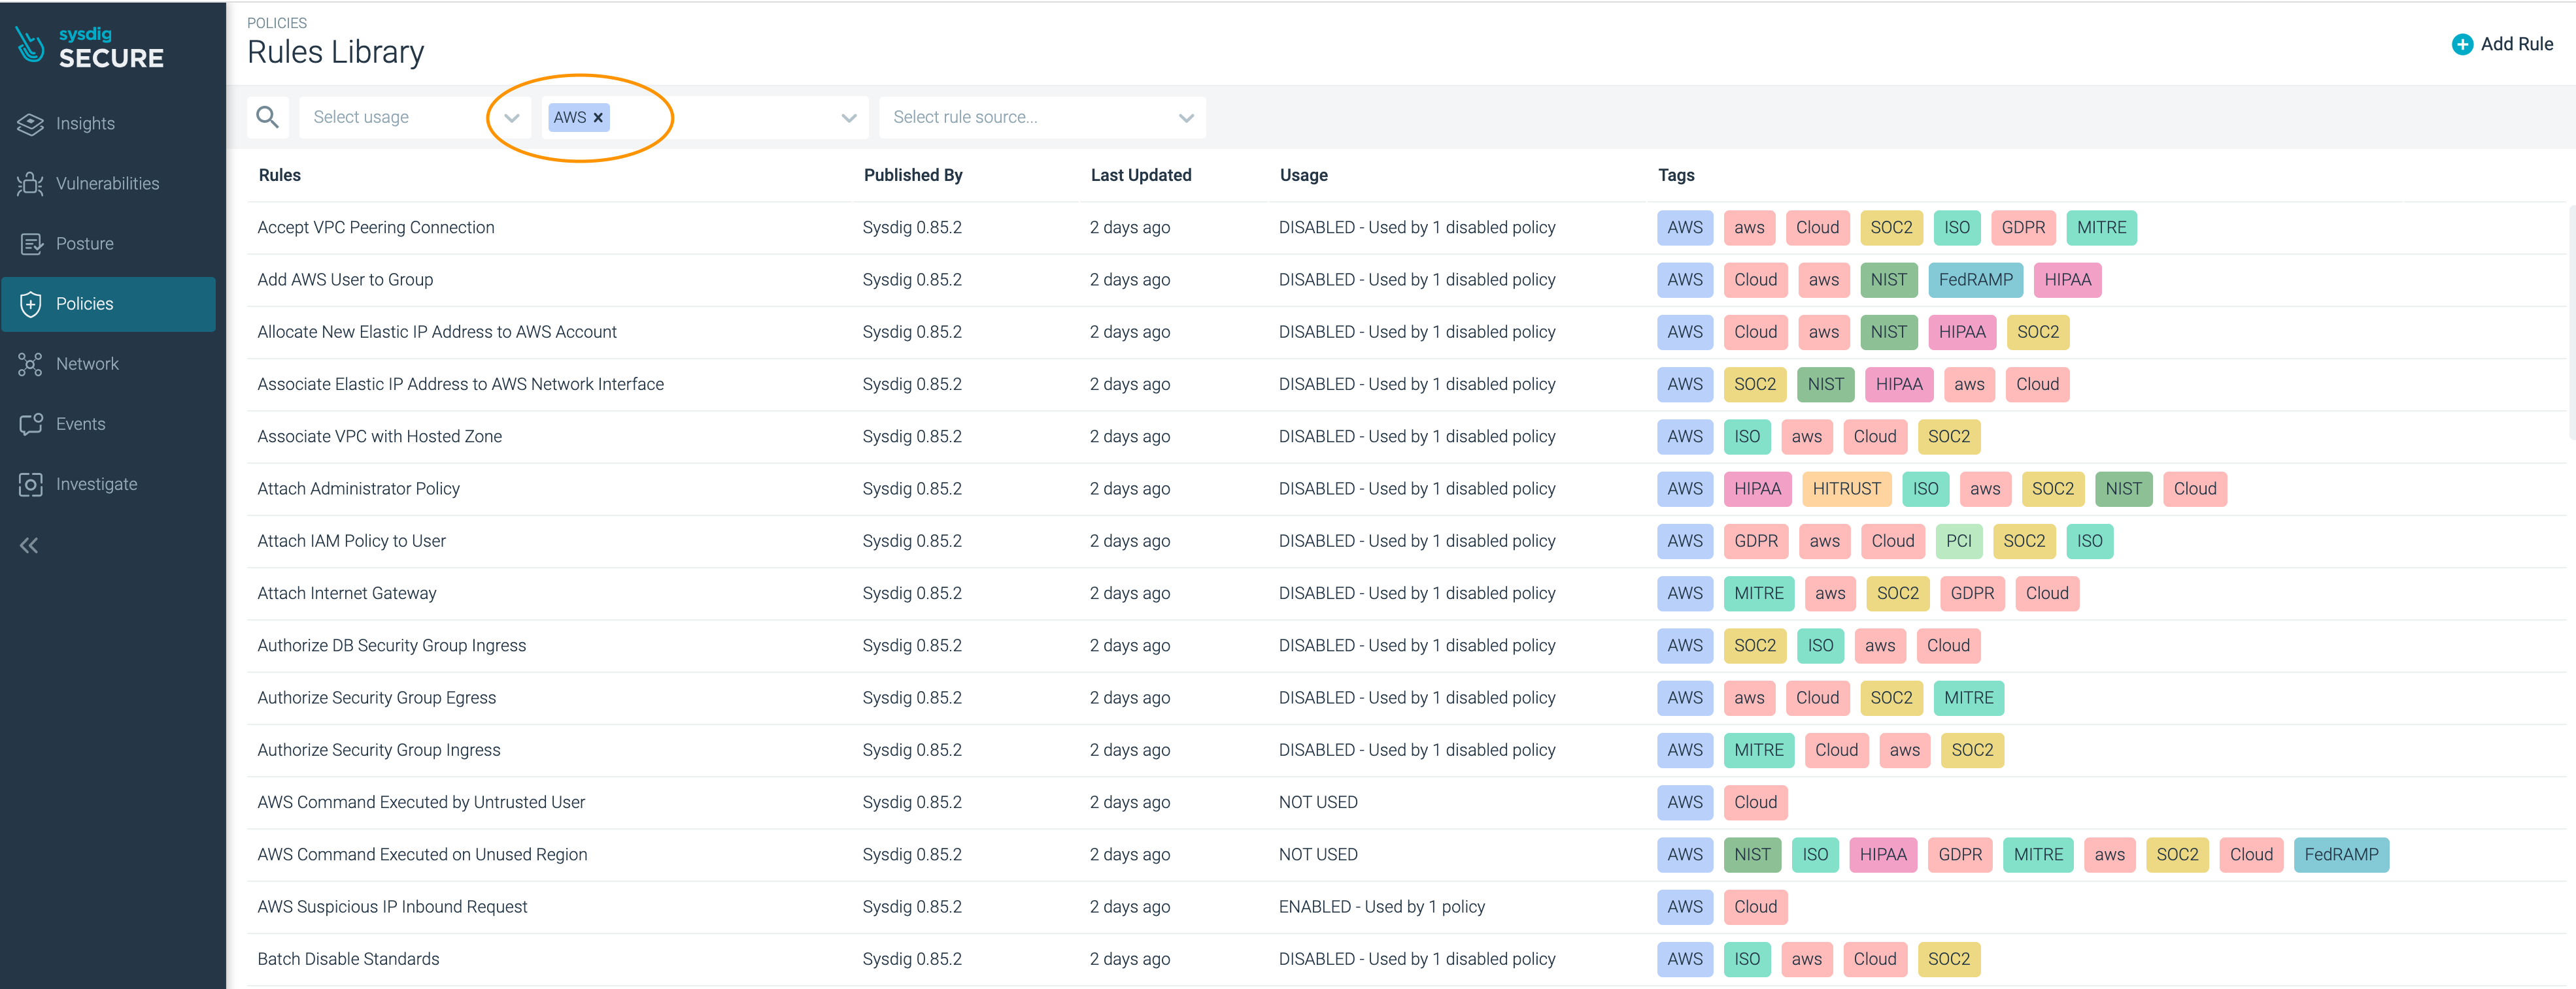Click the Investigate sidebar icon
This screenshot has width=2576, height=989.
[x=30, y=485]
